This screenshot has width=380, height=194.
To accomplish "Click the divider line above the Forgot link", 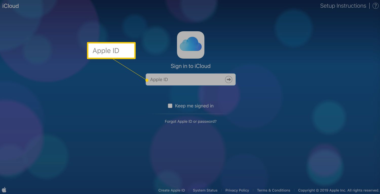I will tap(191, 114).
